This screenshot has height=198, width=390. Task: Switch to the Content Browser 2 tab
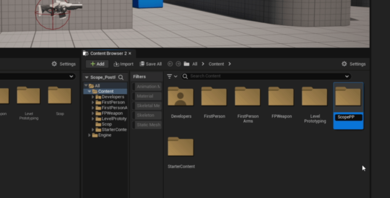(108, 53)
